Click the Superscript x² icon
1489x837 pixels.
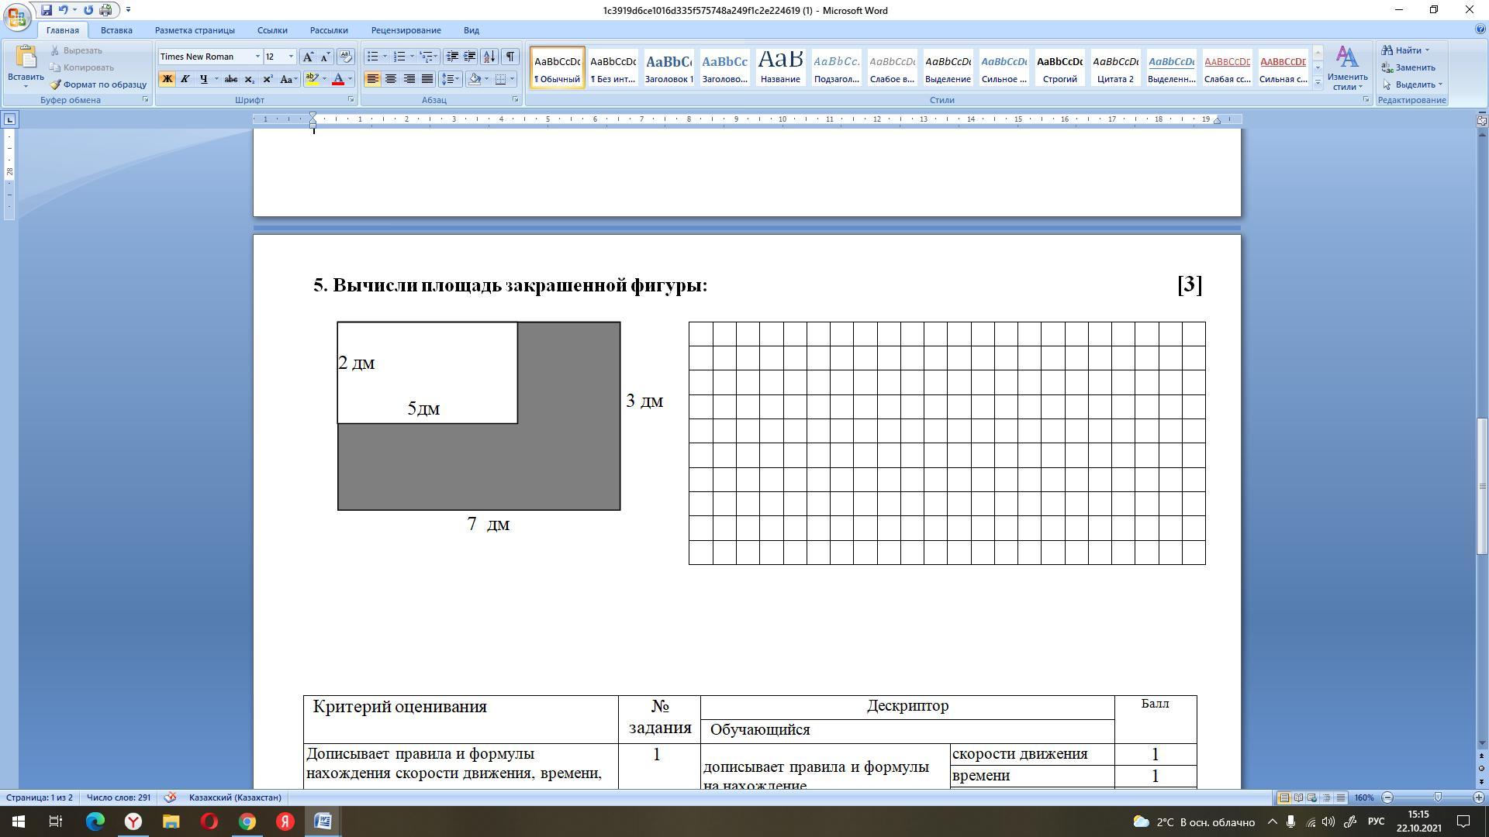click(268, 79)
